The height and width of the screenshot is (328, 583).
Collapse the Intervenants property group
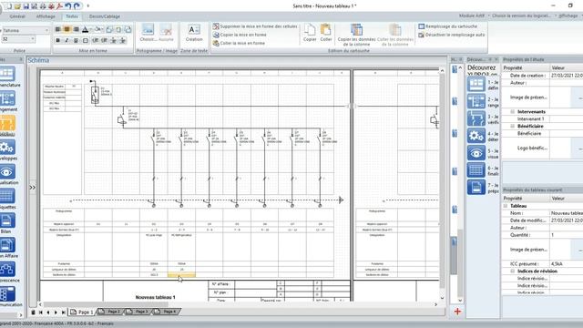(512, 111)
